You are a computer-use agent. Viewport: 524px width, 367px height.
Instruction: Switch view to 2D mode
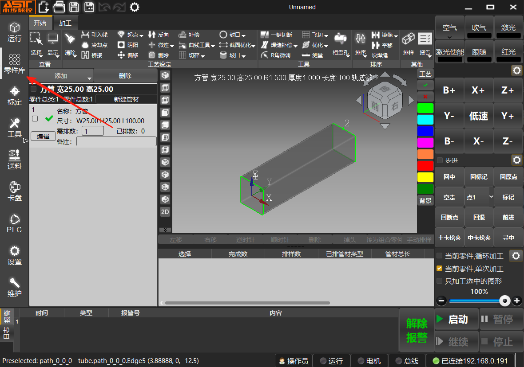click(x=165, y=212)
